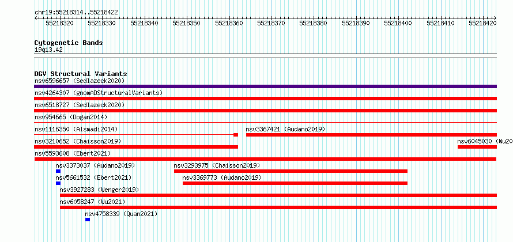Image resolution: width=513 pixels, height=242 pixels.
Task: Select the blue nsv4758339 marker
Action: click(88, 220)
